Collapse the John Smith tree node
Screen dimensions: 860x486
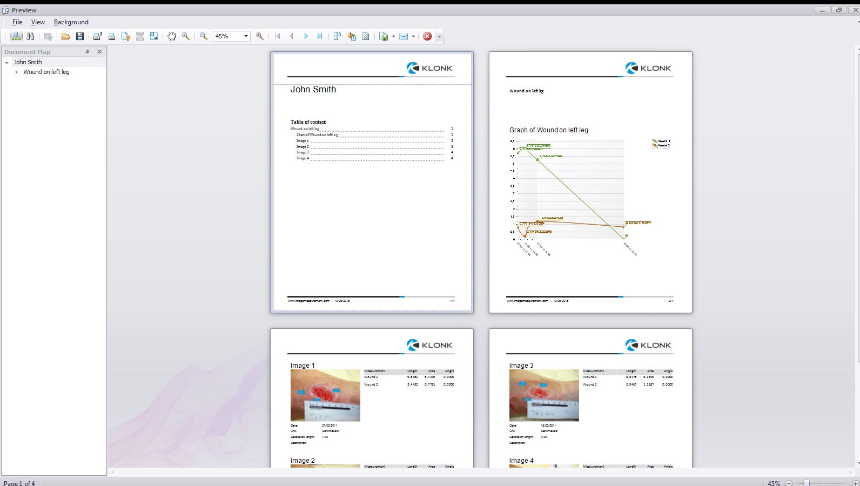pyautogui.click(x=7, y=63)
